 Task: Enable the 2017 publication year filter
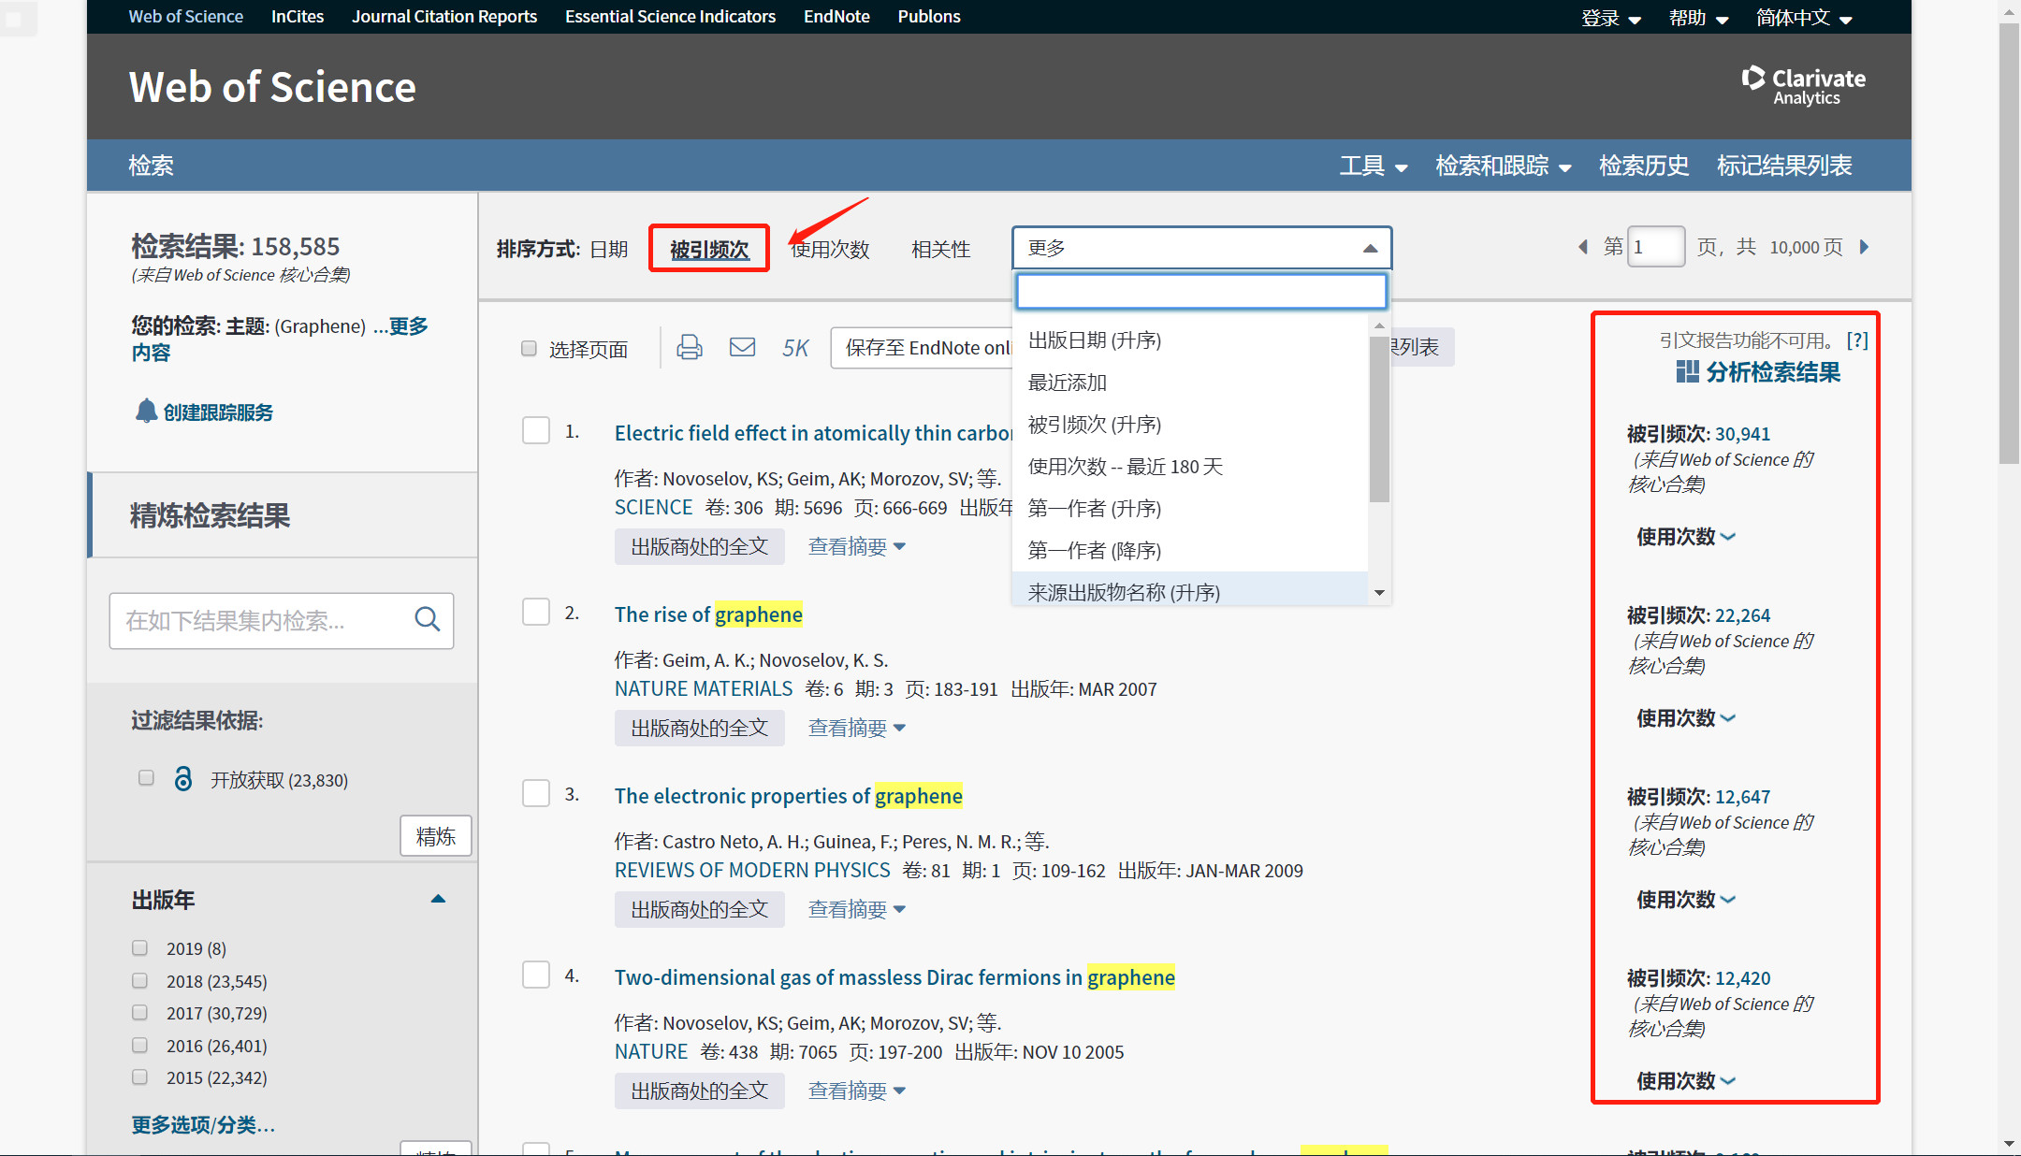tap(140, 1013)
